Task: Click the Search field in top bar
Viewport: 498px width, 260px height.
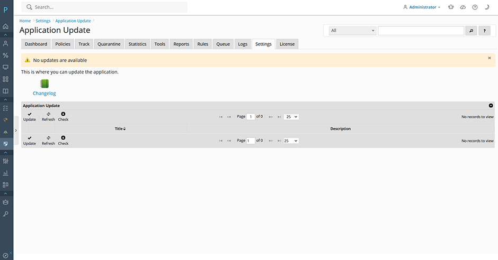Action: point(106,7)
